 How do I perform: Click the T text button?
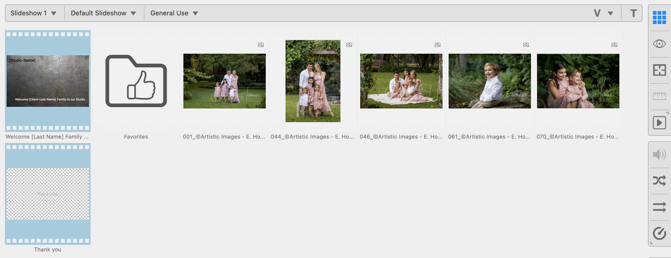[633, 13]
